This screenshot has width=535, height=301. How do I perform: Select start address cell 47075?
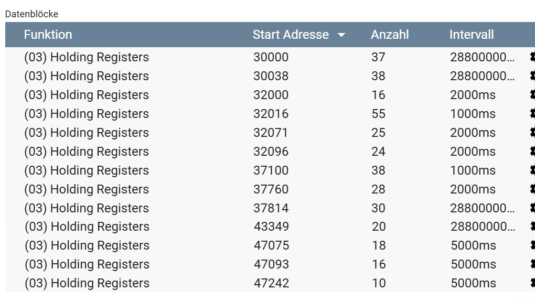pyautogui.click(x=271, y=245)
